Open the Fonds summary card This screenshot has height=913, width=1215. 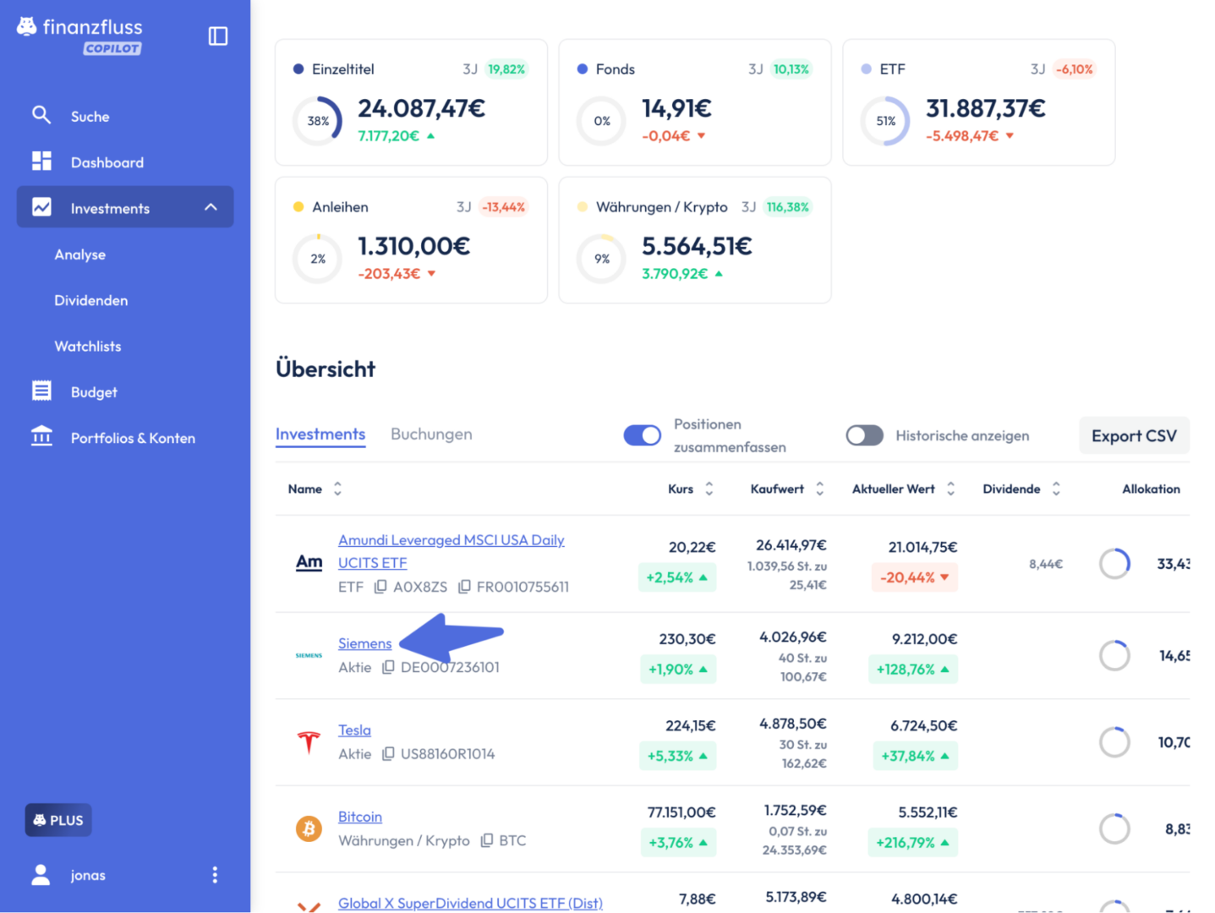(x=695, y=101)
